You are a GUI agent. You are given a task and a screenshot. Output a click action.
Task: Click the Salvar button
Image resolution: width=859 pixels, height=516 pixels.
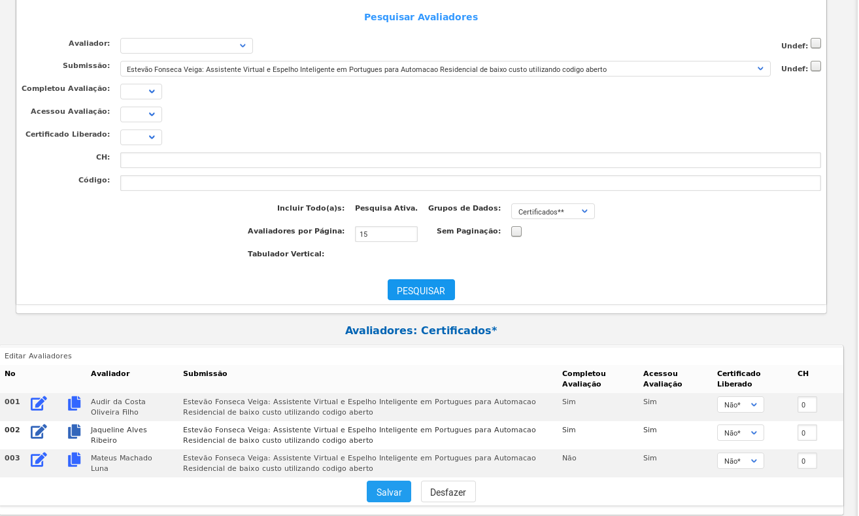tap(389, 492)
